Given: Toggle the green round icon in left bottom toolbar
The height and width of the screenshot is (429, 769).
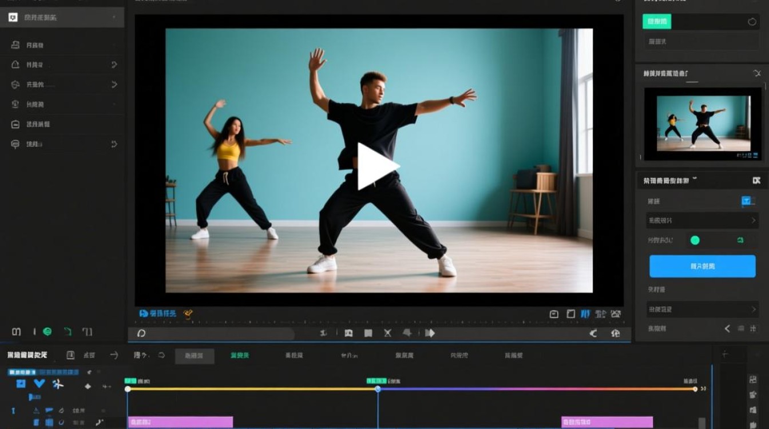Looking at the screenshot, I should coord(47,331).
